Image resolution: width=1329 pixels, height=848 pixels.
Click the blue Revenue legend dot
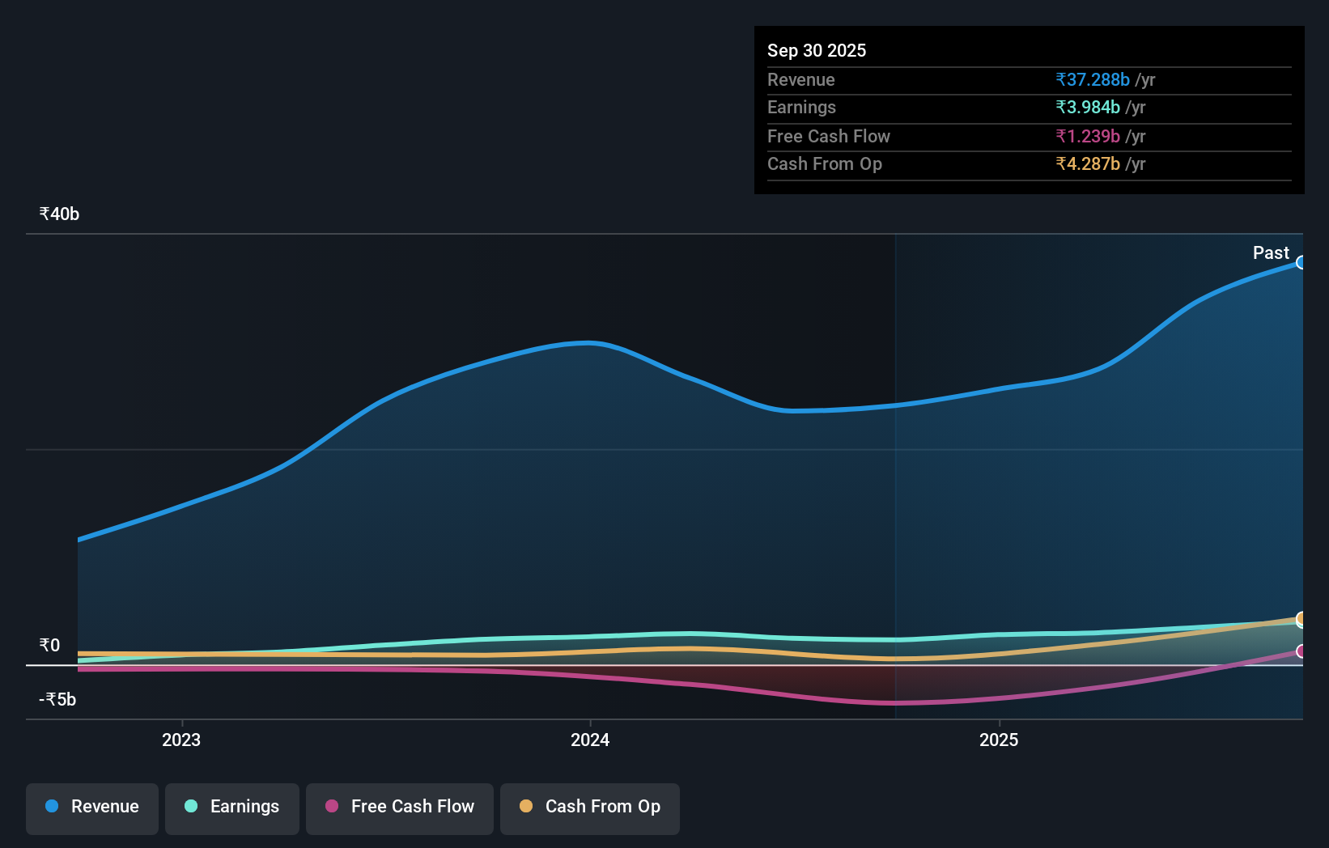[51, 806]
